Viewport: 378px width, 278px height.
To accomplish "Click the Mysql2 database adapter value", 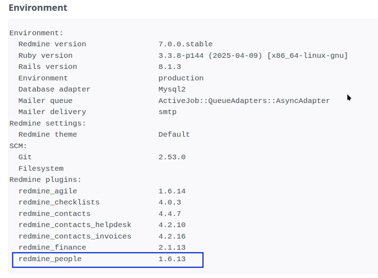I will (x=172, y=90).
